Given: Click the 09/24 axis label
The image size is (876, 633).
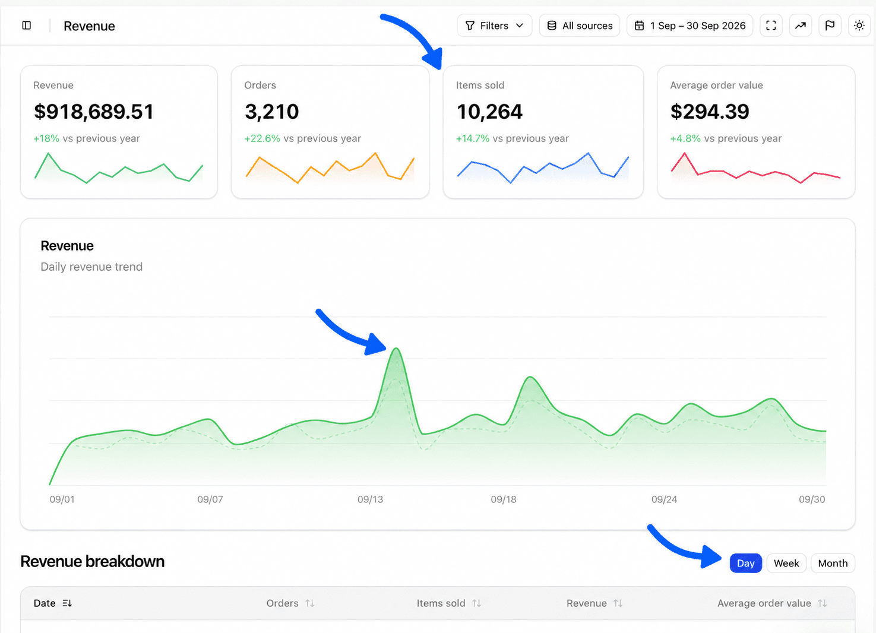Looking at the screenshot, I should tap(664, 499).
